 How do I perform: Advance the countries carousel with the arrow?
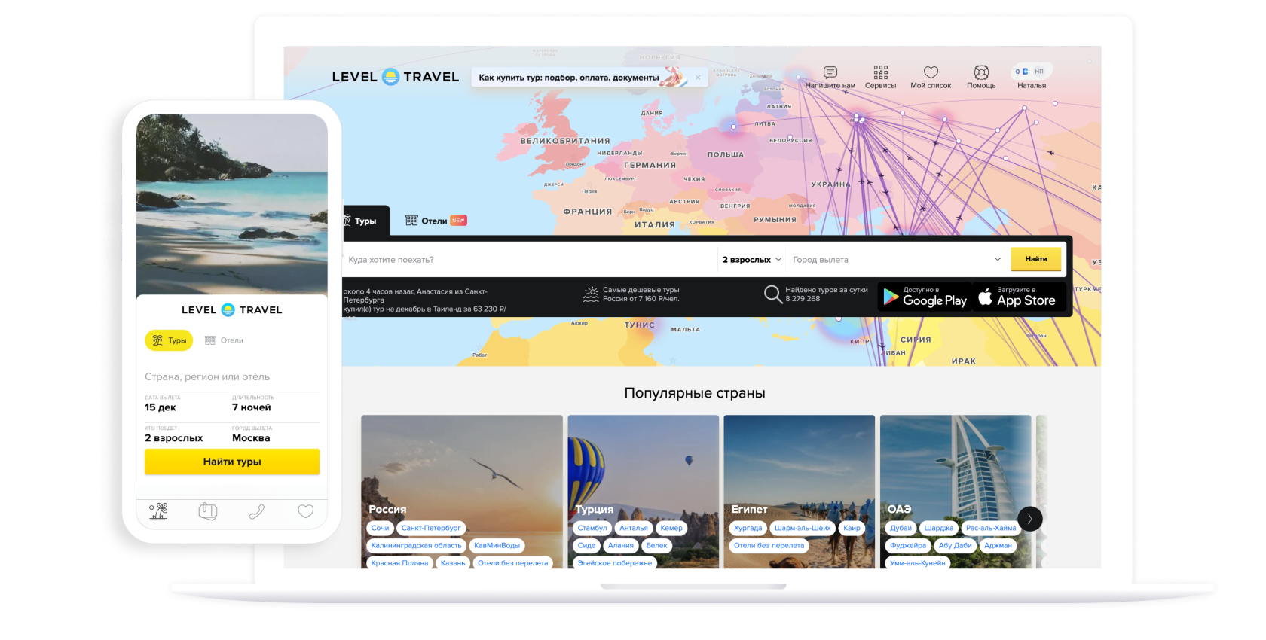1029,519
